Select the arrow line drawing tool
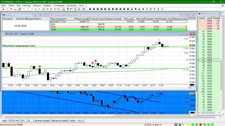Image resolution: width=225 pixels, height=126 pixels. pyautogui.click(x=31, y=9)
